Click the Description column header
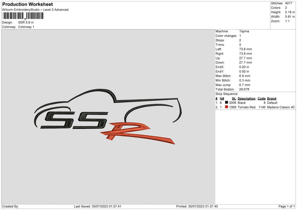 247,99
